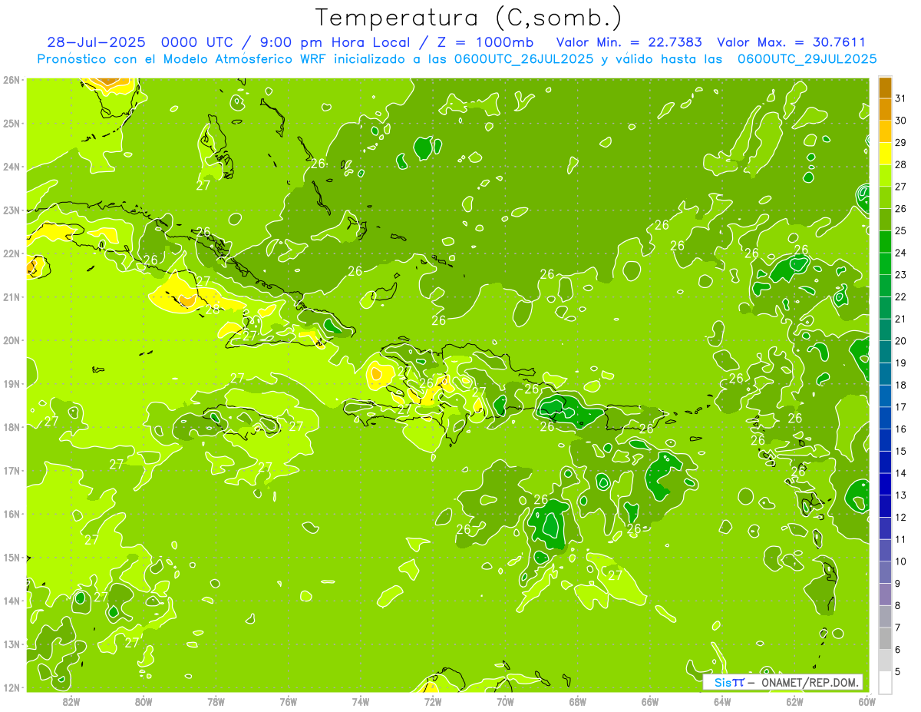Click the color bar label "25"

(900, 230)
